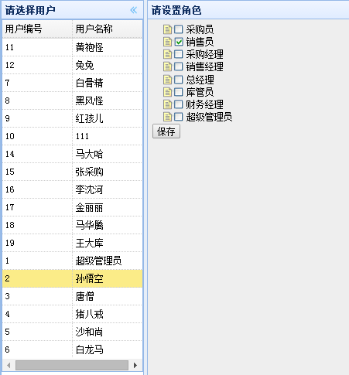Click the 库管员 role label
The image size is (349, 375).
[x=200, y=92]
